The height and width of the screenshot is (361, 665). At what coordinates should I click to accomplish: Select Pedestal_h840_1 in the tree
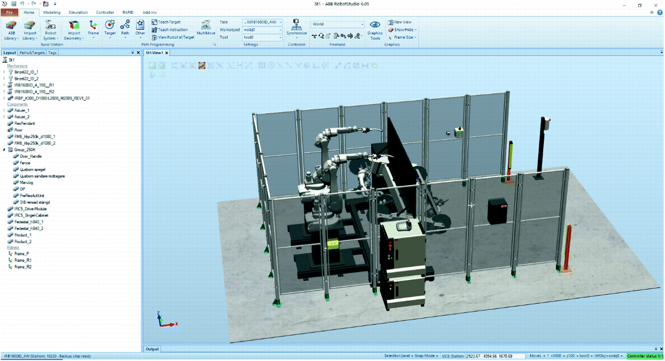tap(25, 222)
